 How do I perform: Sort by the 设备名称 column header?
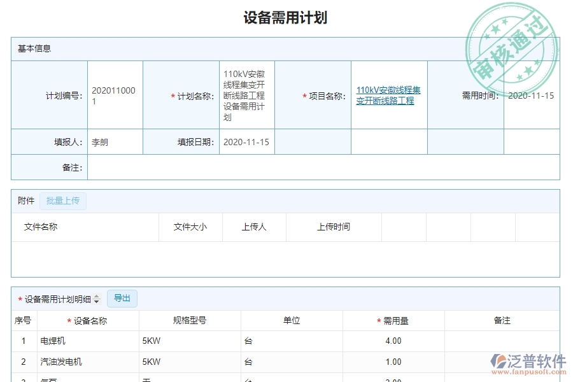(90, 320)
